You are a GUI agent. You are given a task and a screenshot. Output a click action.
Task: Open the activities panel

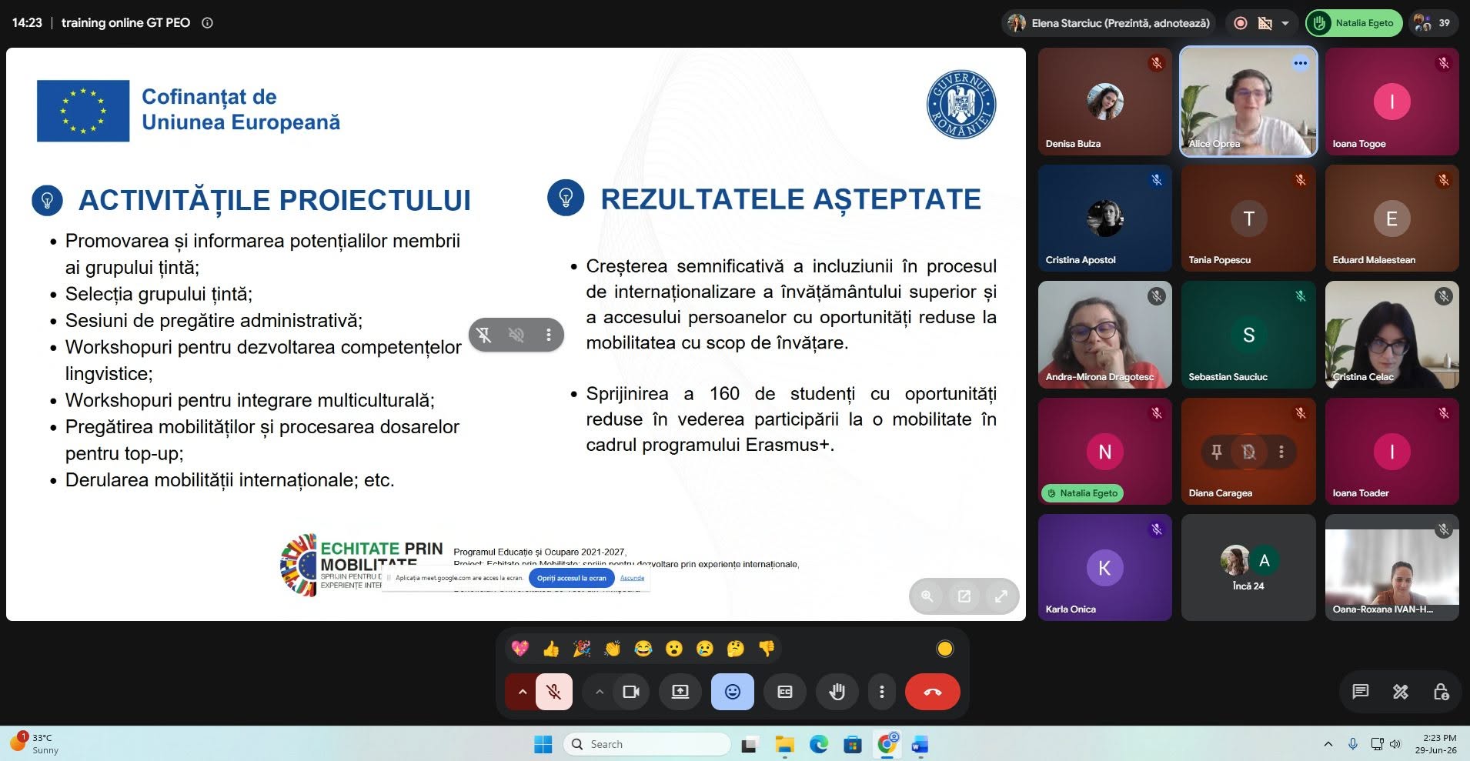[x=1401, y=692]
